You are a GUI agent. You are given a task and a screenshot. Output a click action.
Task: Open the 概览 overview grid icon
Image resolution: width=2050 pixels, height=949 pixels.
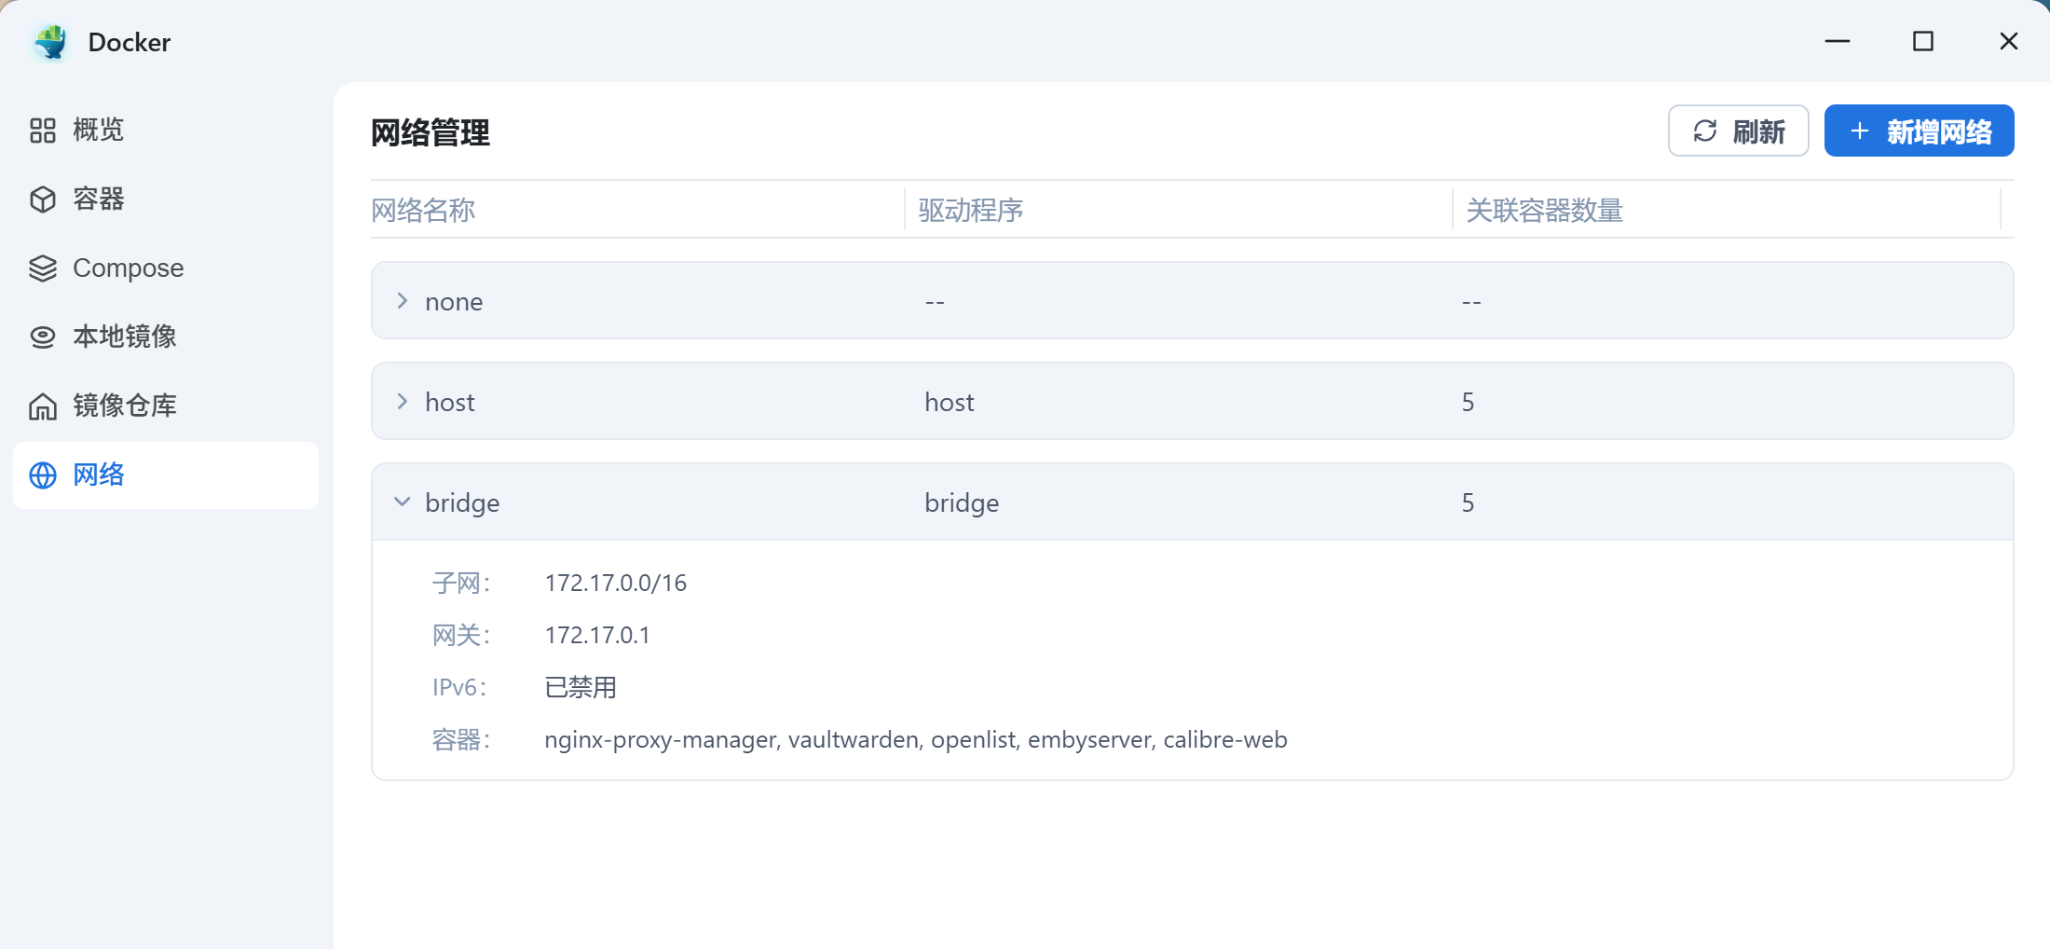click(43, 131)
